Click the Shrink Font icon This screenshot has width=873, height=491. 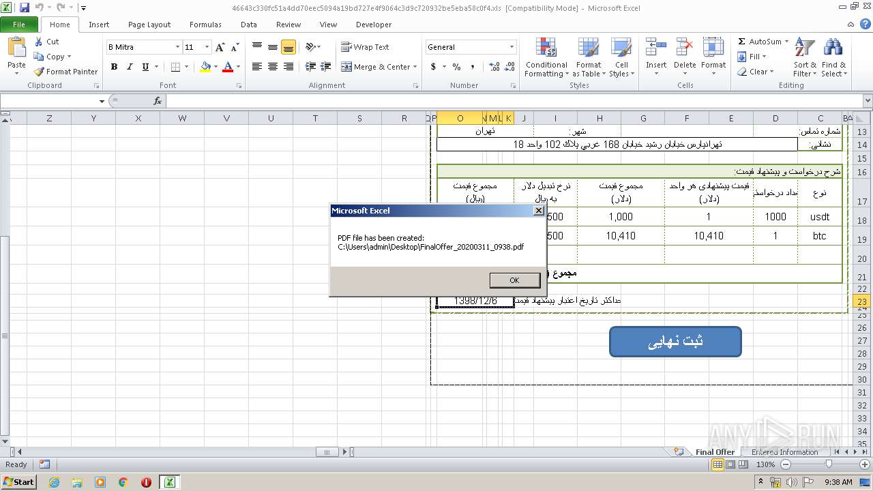(x=235, y=47)
